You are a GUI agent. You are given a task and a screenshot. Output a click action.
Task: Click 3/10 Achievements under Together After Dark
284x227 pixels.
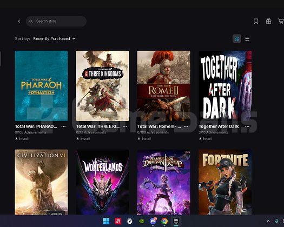[x=213, y=132]
